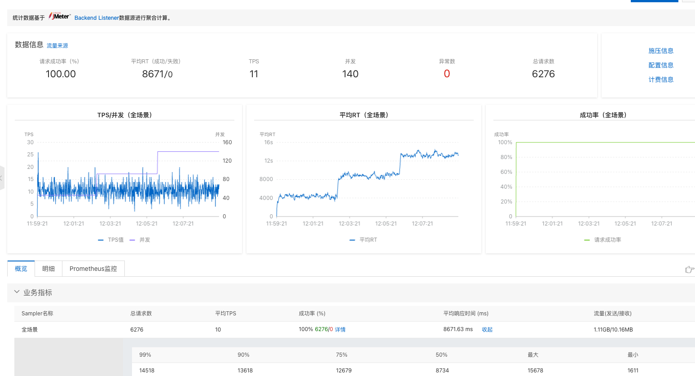Click the pointing hand icon near the tabs
This screenshot has width=695, height=376.
click(x=690, y=270)
